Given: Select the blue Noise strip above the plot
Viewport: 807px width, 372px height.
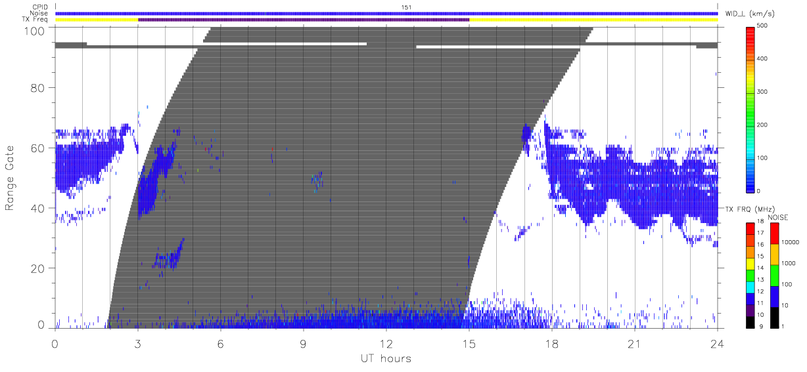Looking at the screenshot, I should click(x=386, y=13).
